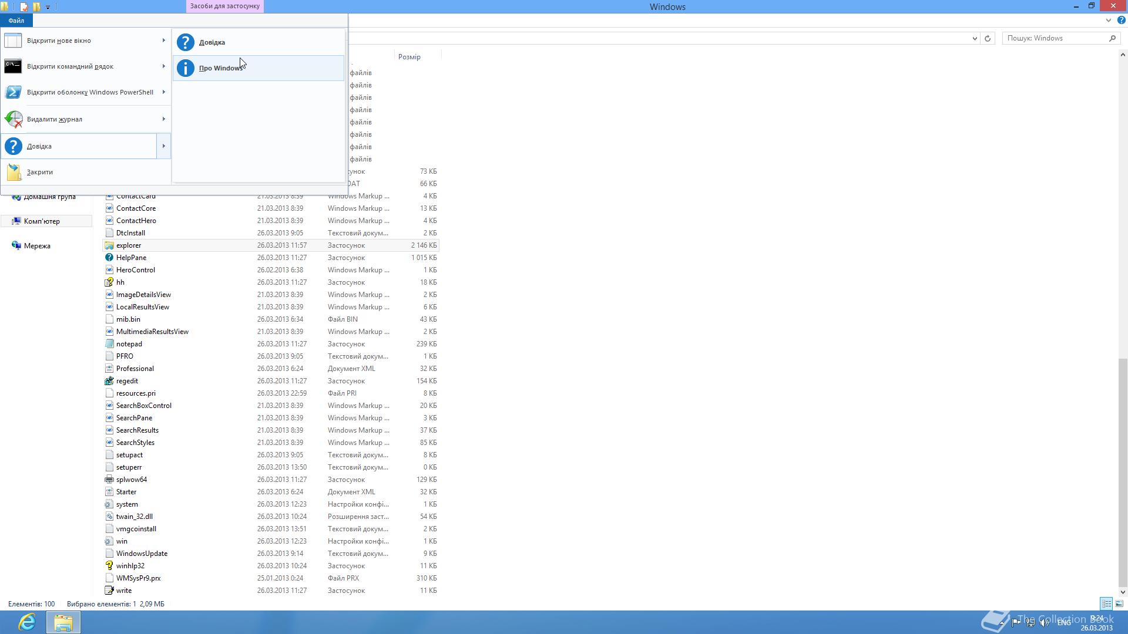Choose Про Windows in the submenu
This screenshot has height=634, width=1128.
click(258, 68)
